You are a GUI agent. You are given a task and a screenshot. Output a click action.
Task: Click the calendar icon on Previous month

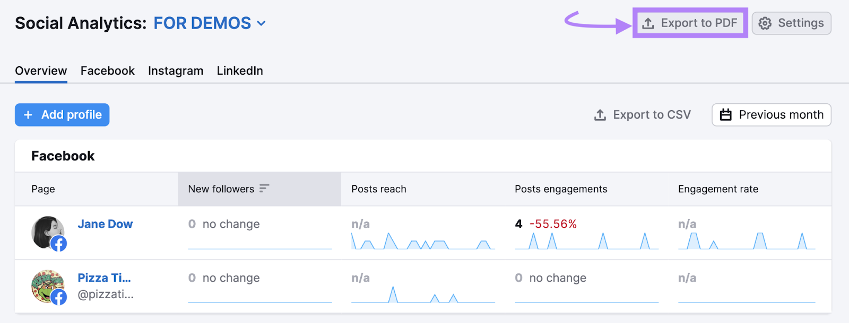727,114
